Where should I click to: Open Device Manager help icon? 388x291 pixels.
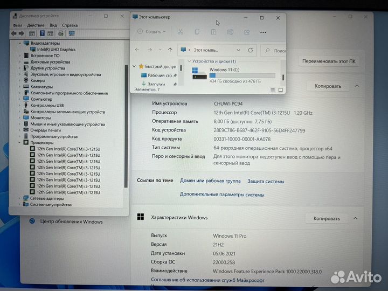coord(43,33)
